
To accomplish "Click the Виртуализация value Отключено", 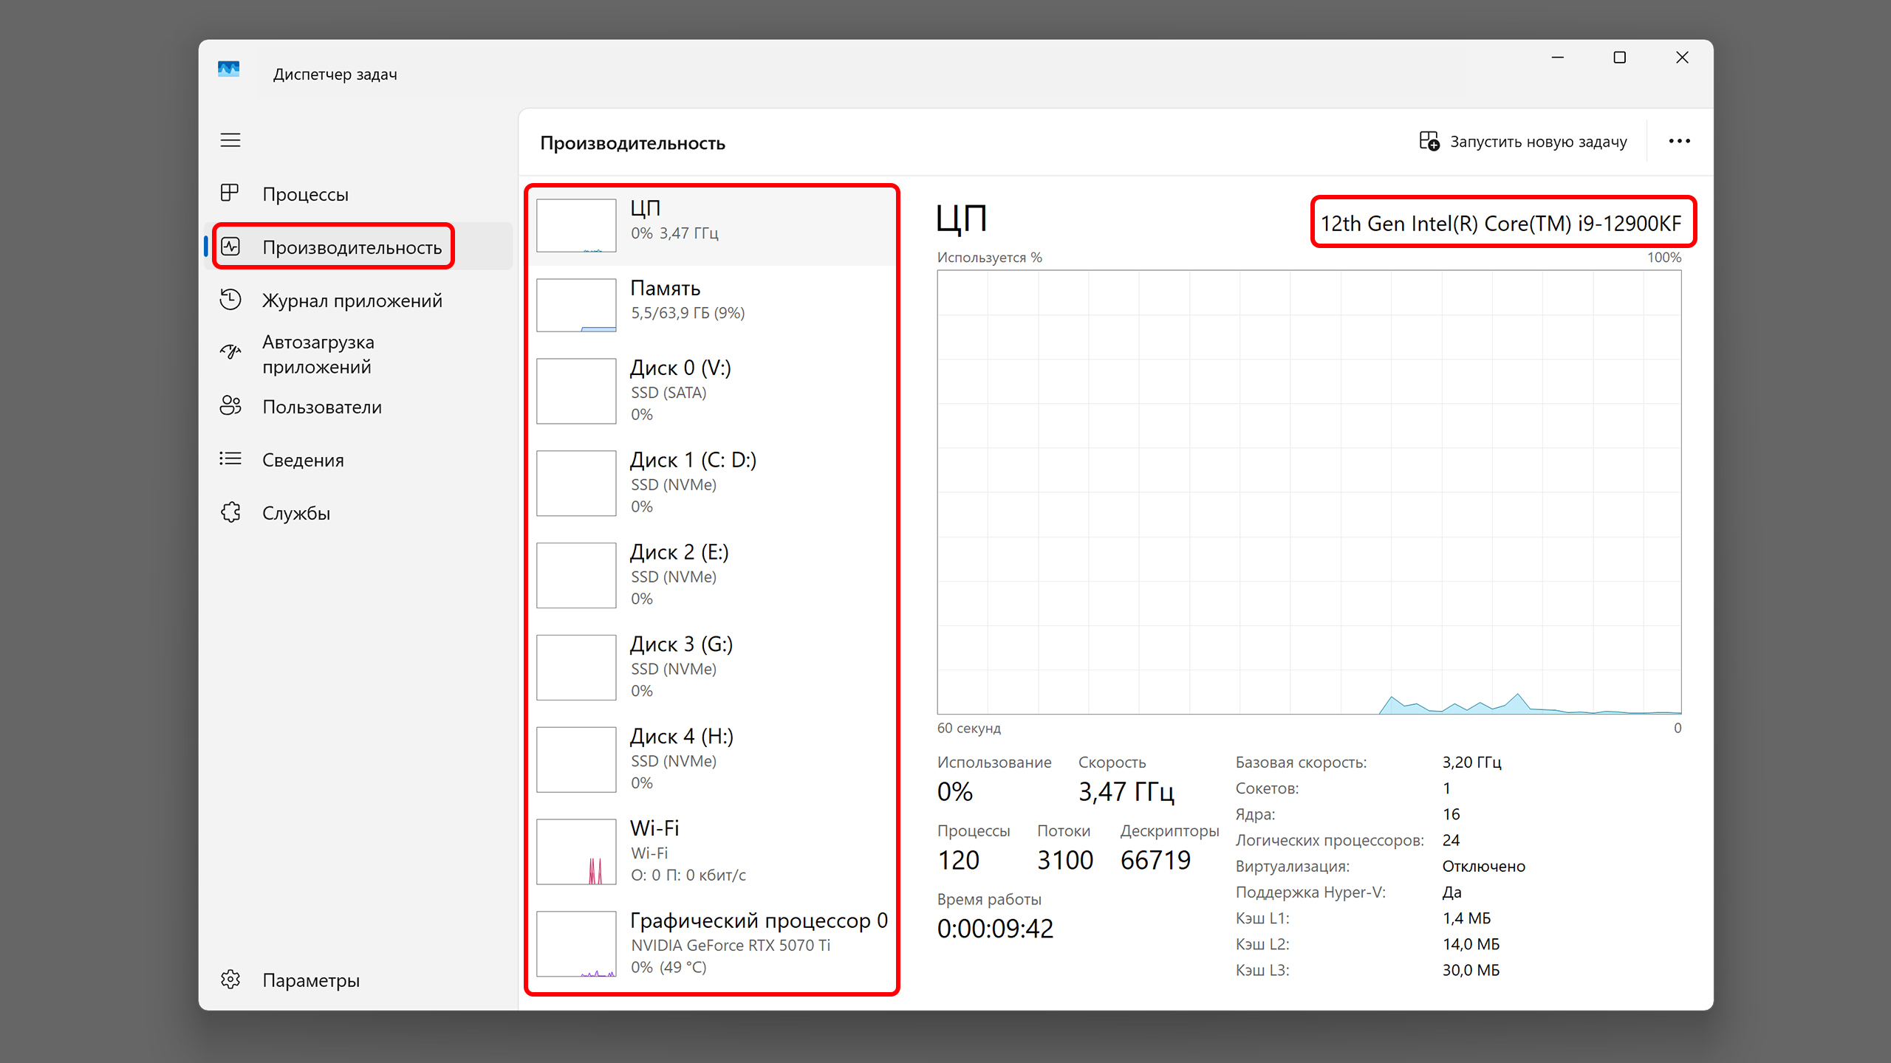I will pyautogui.click(x=1483, y=866).
